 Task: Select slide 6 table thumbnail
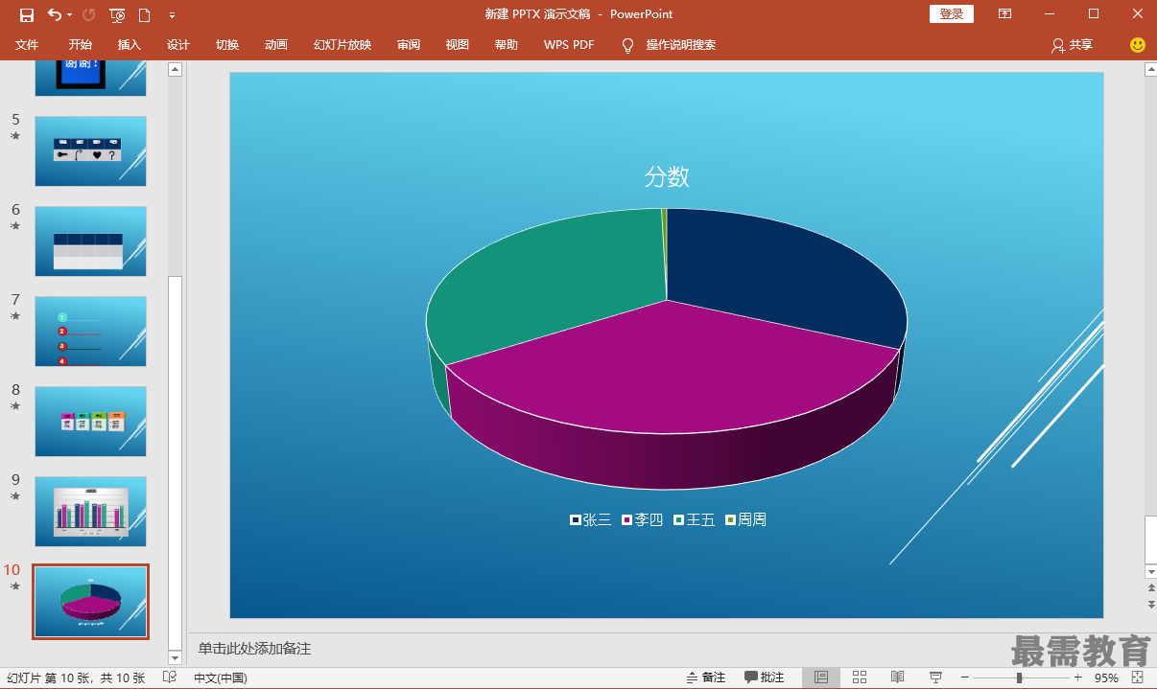91,241
